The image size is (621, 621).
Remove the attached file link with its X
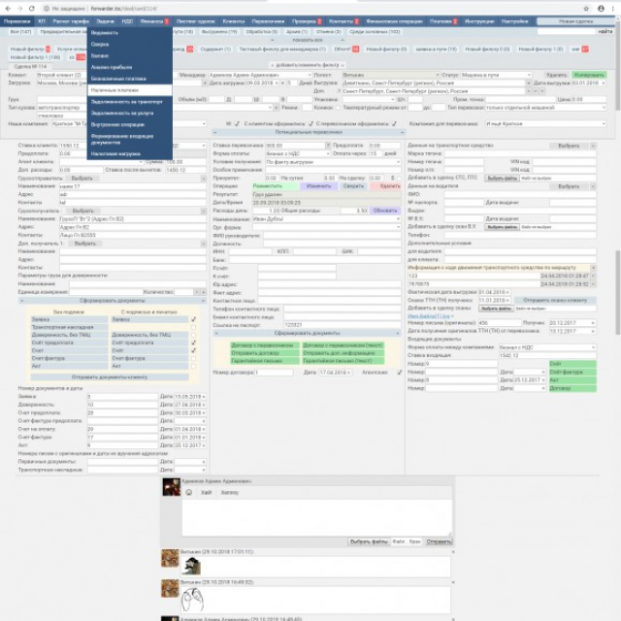452,316
